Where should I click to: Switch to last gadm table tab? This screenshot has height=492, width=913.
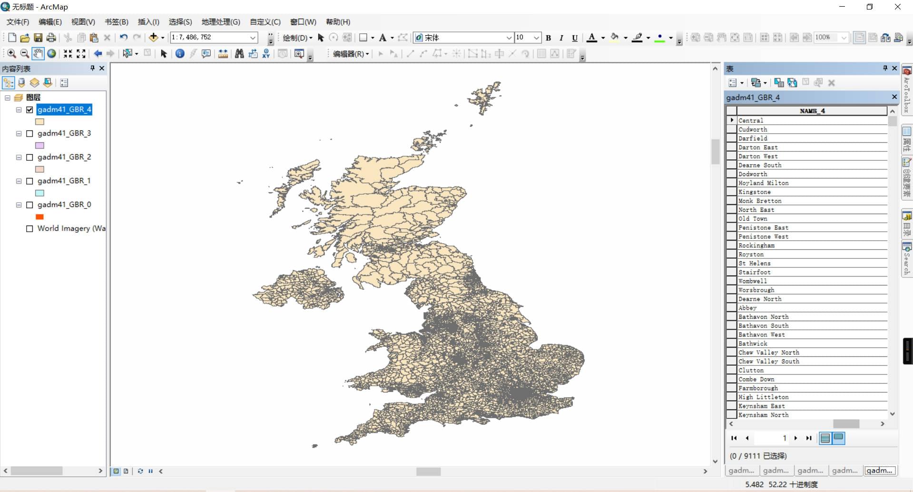[880, 470]
